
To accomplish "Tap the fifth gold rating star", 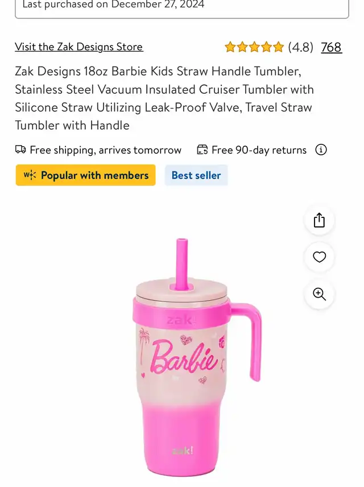I will pos(278,47).
